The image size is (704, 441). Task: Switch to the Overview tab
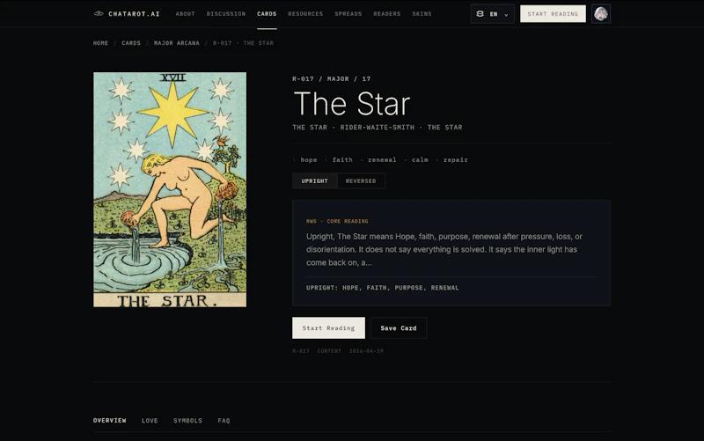click(x=109, y=421)
